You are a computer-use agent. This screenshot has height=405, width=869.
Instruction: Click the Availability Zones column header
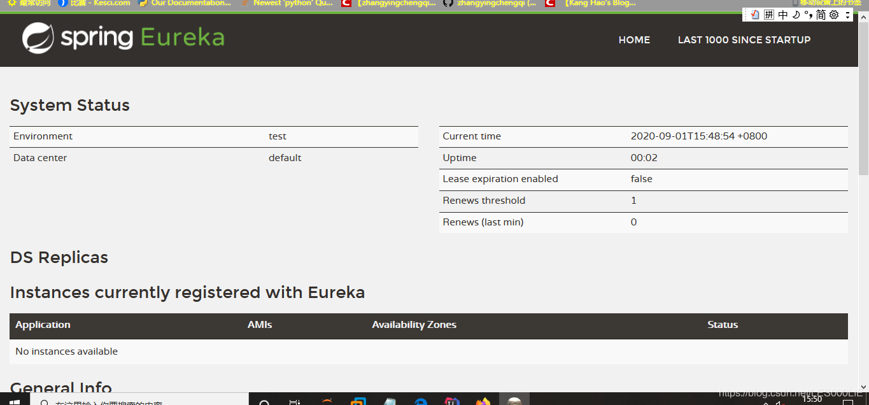(x=414, y=325)
